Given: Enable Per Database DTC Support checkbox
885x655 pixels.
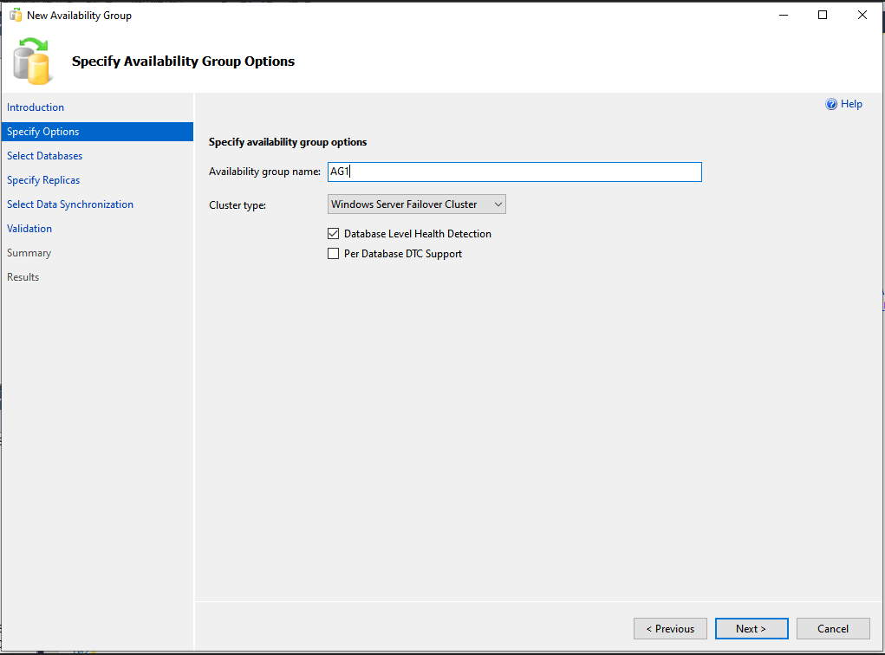Looking at the screenshot, I should coord(334,254).
